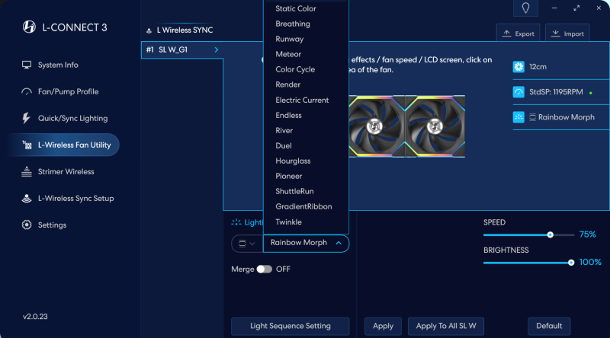Open L-Wireless Fan Utility page

click(64, 145)
